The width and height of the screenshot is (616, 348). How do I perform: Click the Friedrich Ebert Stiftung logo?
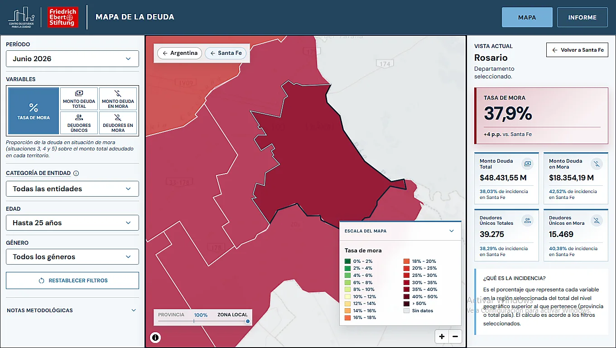(63, 17)
